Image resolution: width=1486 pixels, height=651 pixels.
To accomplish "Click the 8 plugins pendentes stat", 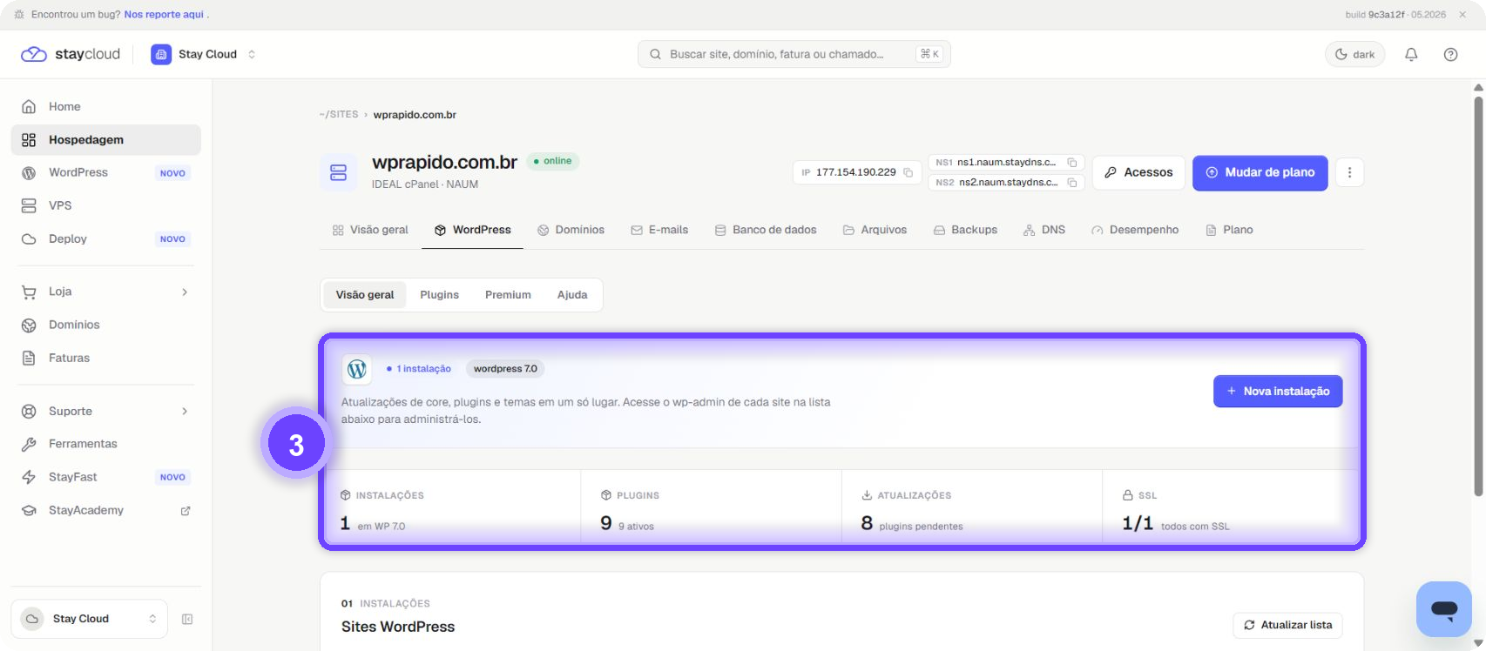I will 972,510.
